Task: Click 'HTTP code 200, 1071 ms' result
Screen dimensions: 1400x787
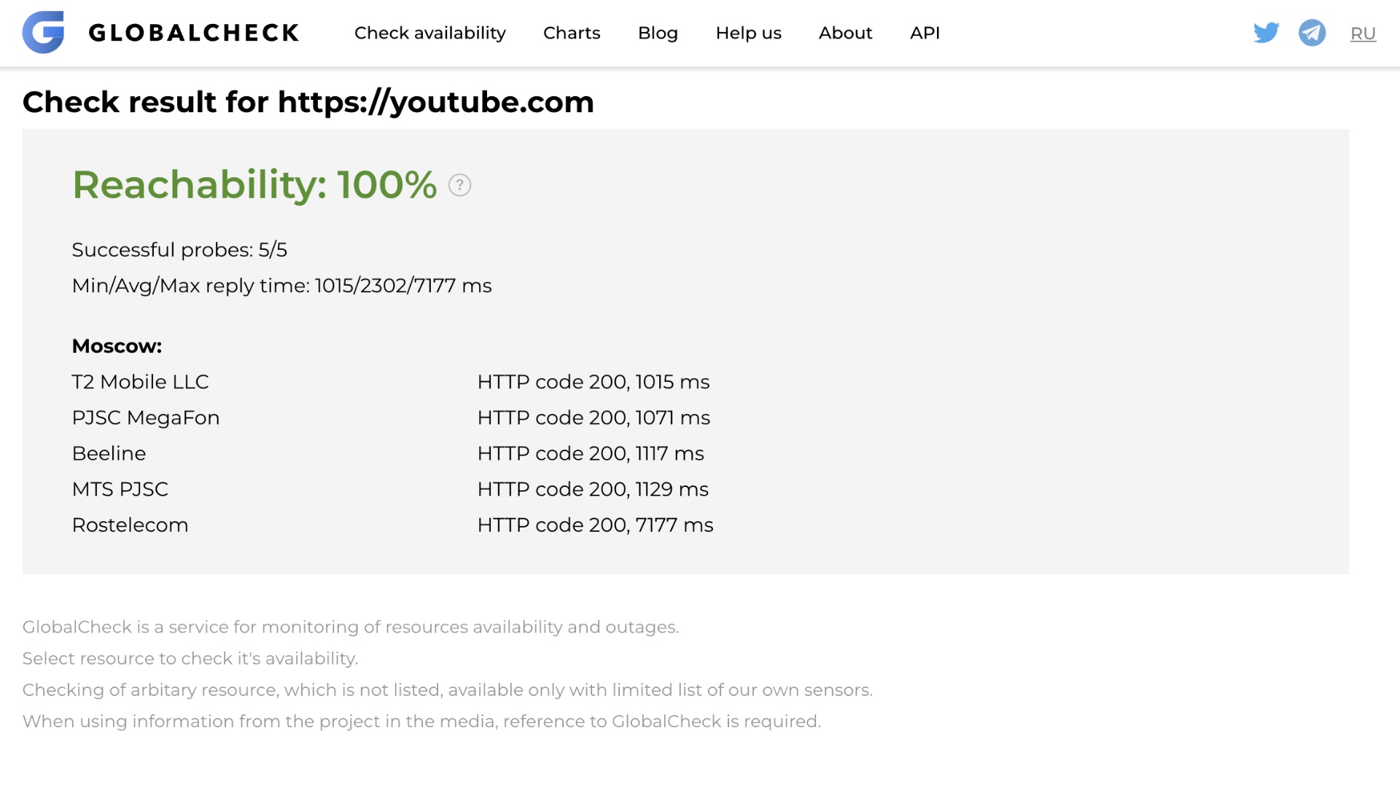Action: (x=594, y=418)
